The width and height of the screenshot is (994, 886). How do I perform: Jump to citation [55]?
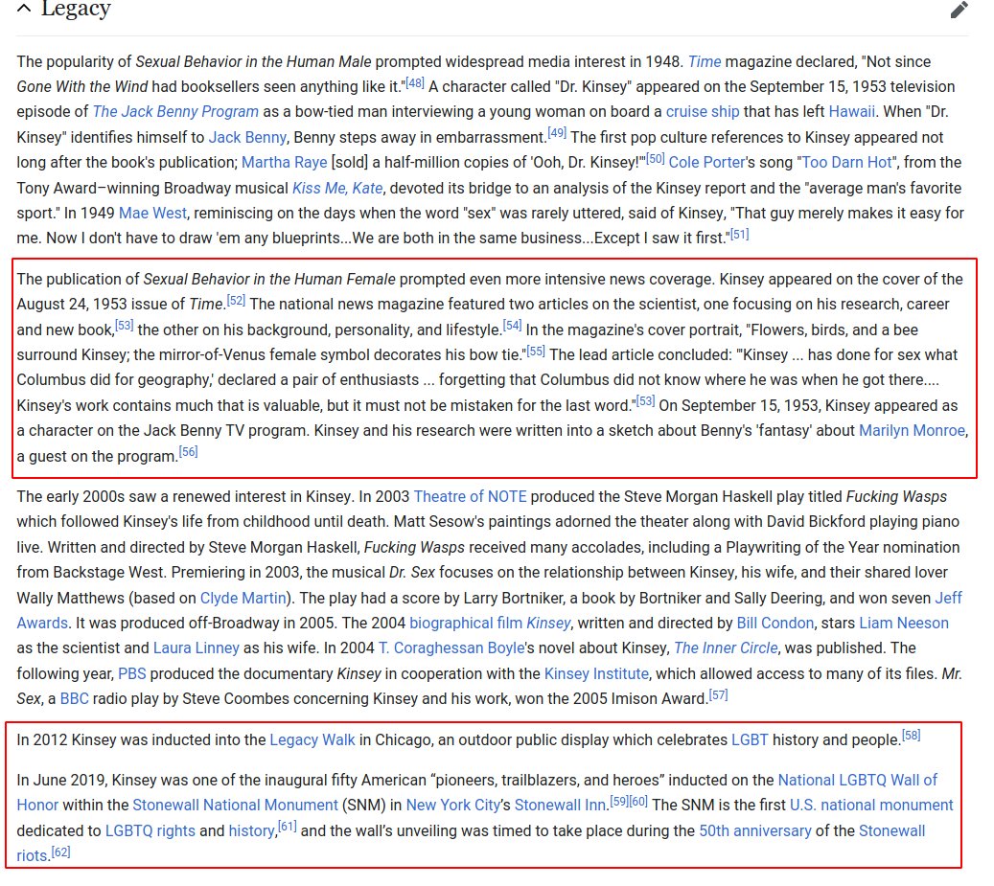(x=536, y=351)
